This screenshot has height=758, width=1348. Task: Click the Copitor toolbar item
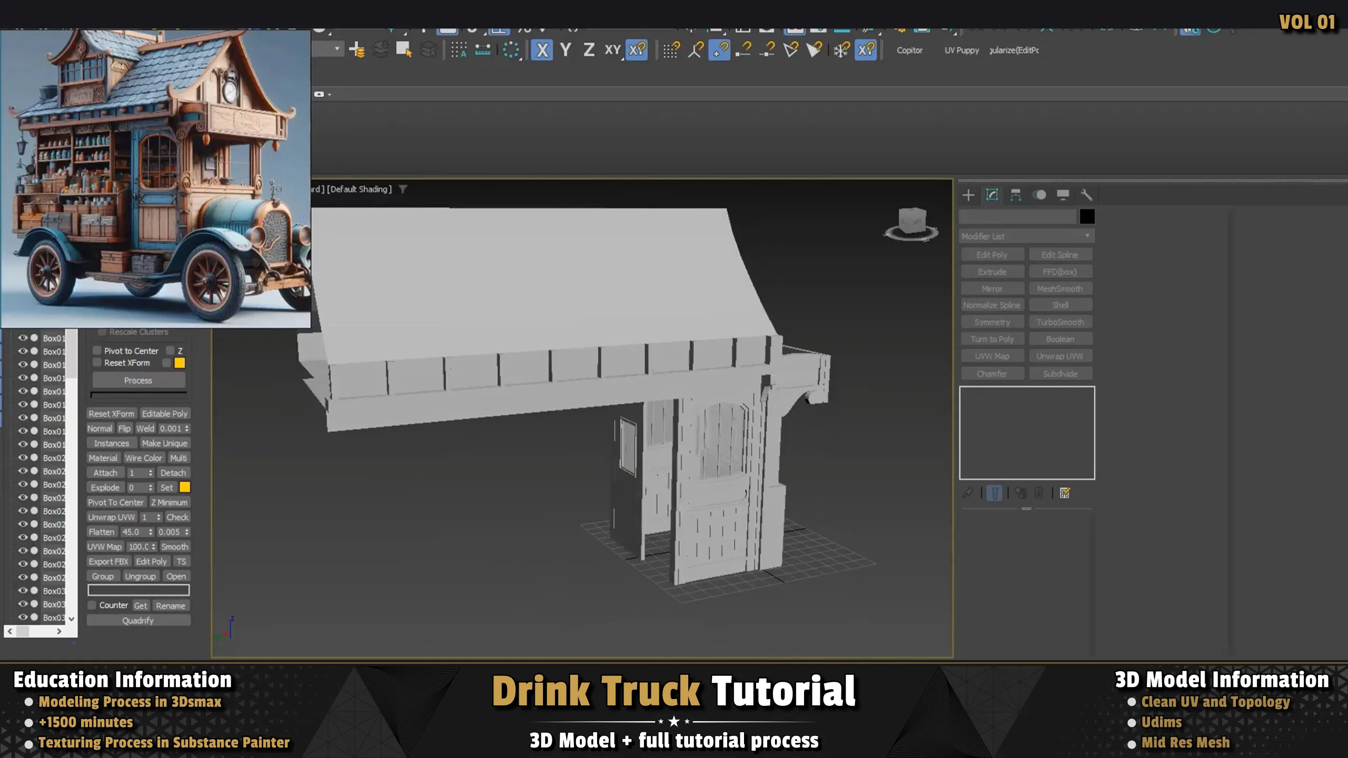pyautogui.click(x=909, y=51)
